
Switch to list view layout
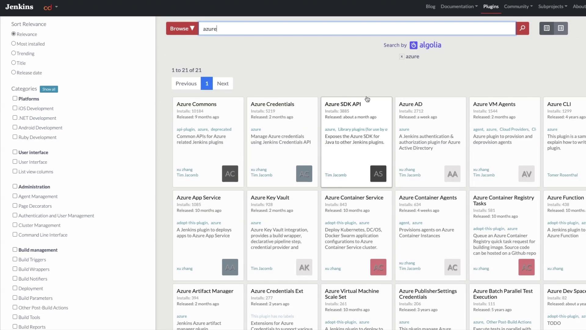point(561,28)
